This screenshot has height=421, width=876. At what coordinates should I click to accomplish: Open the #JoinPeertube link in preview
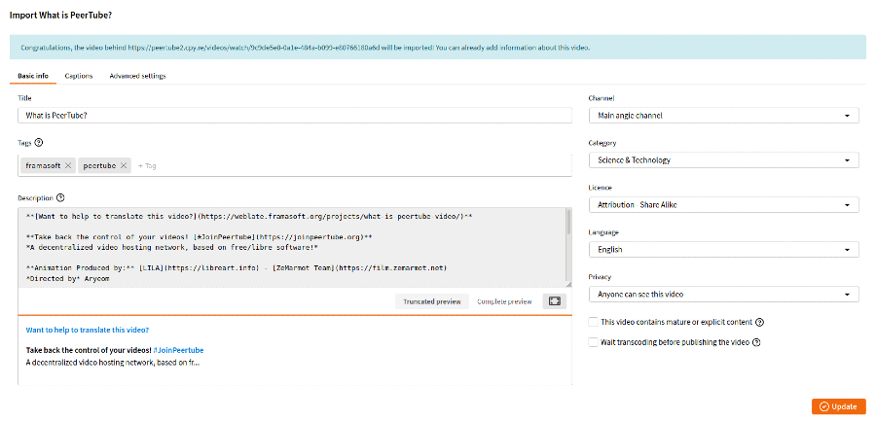pos(179,350)
